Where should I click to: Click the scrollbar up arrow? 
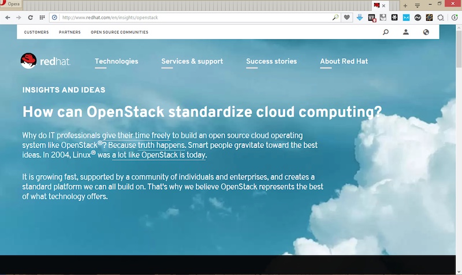click(459, 27)
